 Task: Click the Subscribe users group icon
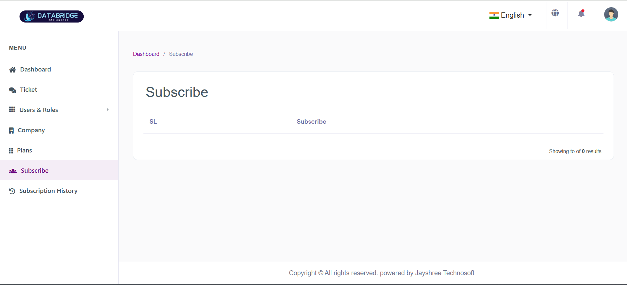pyautogui.click(x=13, y=171)
